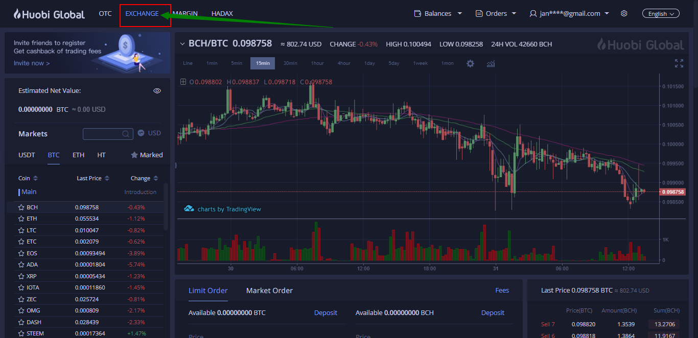Open Fees link
This screenshot has height=338, width=698.
point(502,291)
